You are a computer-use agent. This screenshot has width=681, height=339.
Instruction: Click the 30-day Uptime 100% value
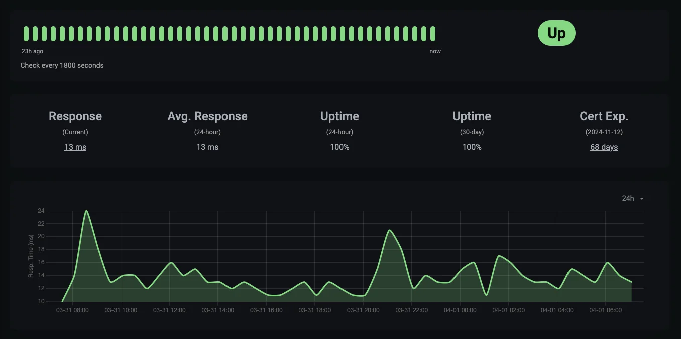coord(472,147)
